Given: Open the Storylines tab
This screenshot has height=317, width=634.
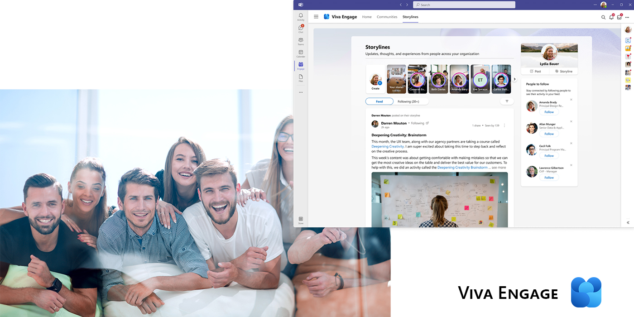Looking at the screenshot, I should click(410, 17).
